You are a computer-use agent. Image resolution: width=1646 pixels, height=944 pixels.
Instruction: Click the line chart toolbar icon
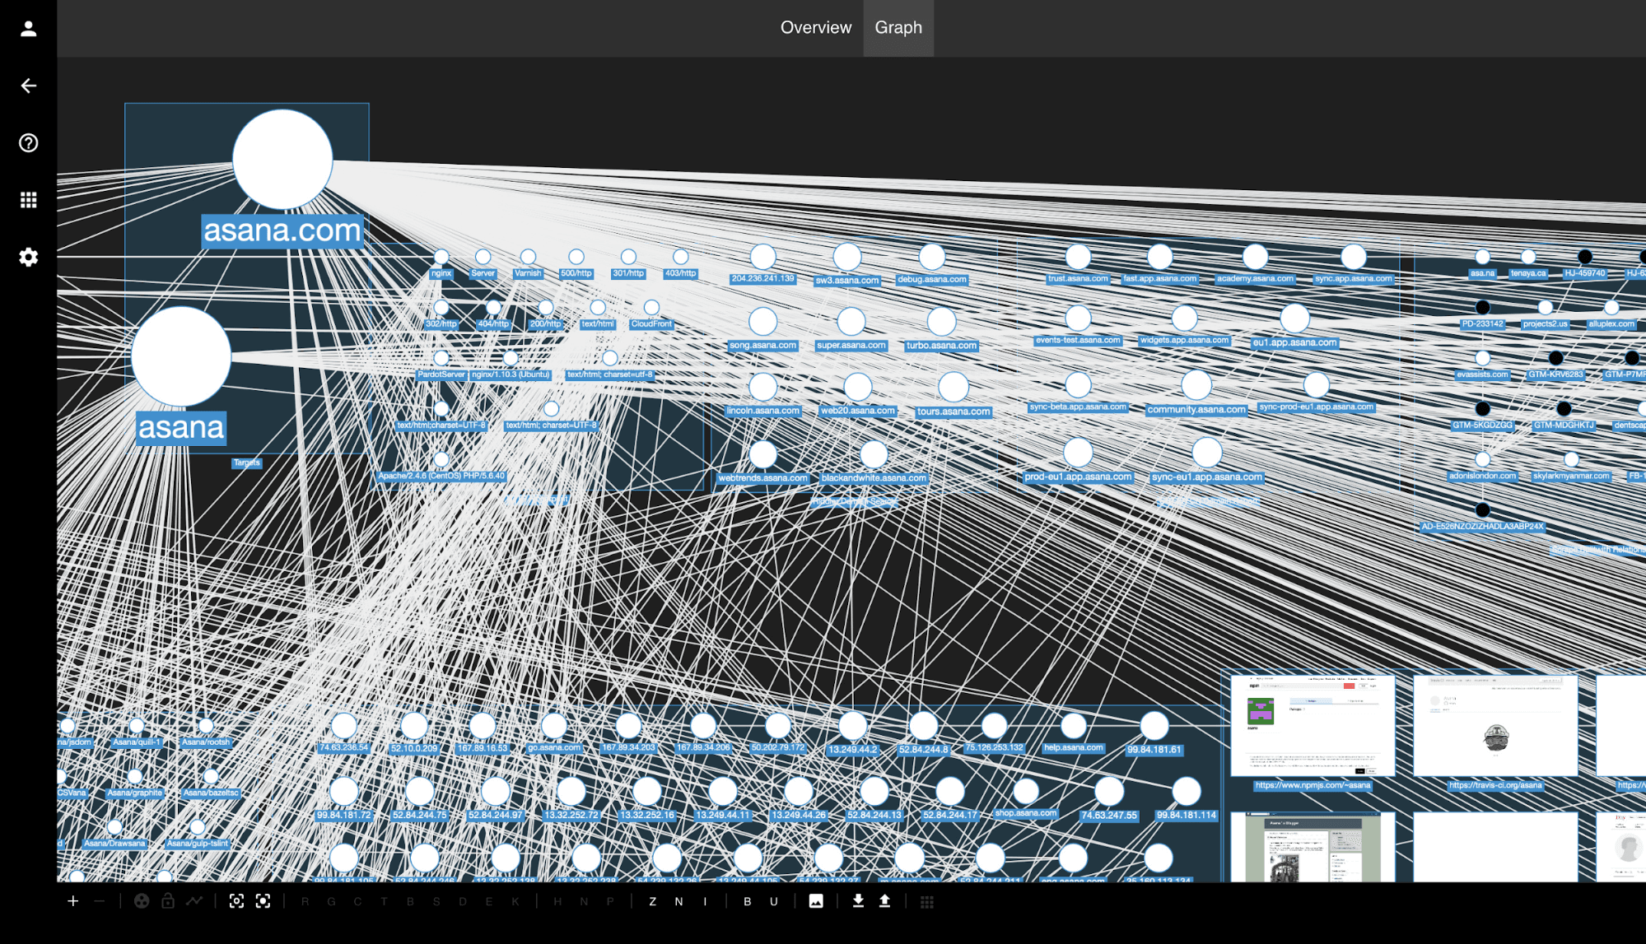194,901
